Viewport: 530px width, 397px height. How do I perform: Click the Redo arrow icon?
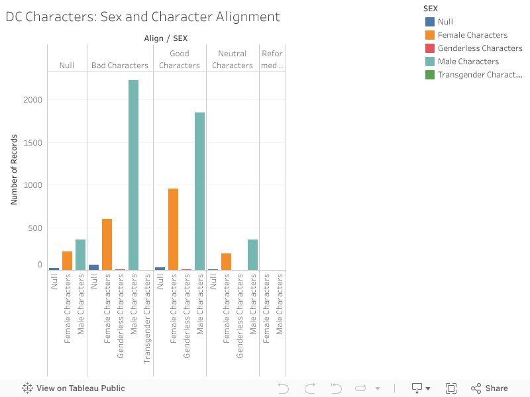point(310,388)
